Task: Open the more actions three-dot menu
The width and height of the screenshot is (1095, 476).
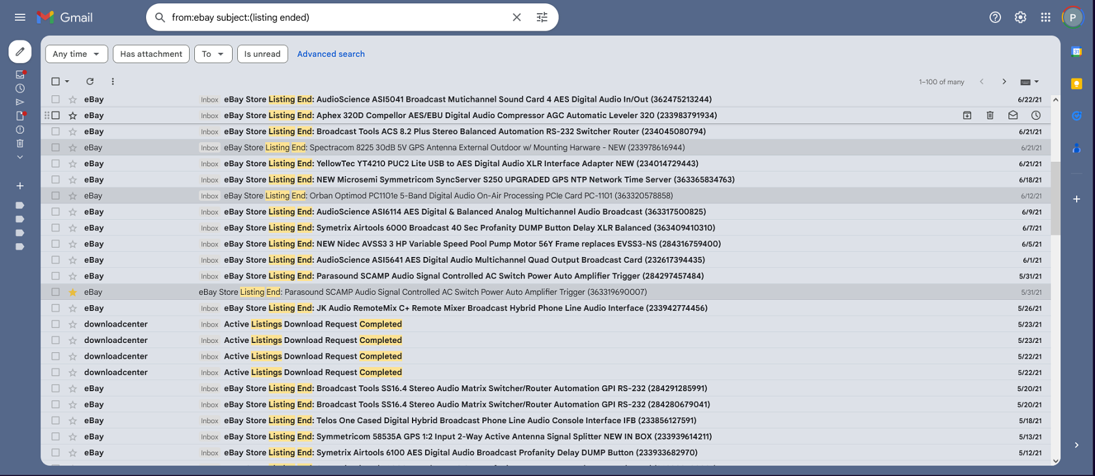Action: click(113, 82)
